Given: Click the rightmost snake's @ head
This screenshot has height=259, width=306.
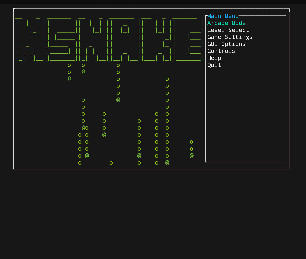Looking at the screenshot, I should pos(192,156).
